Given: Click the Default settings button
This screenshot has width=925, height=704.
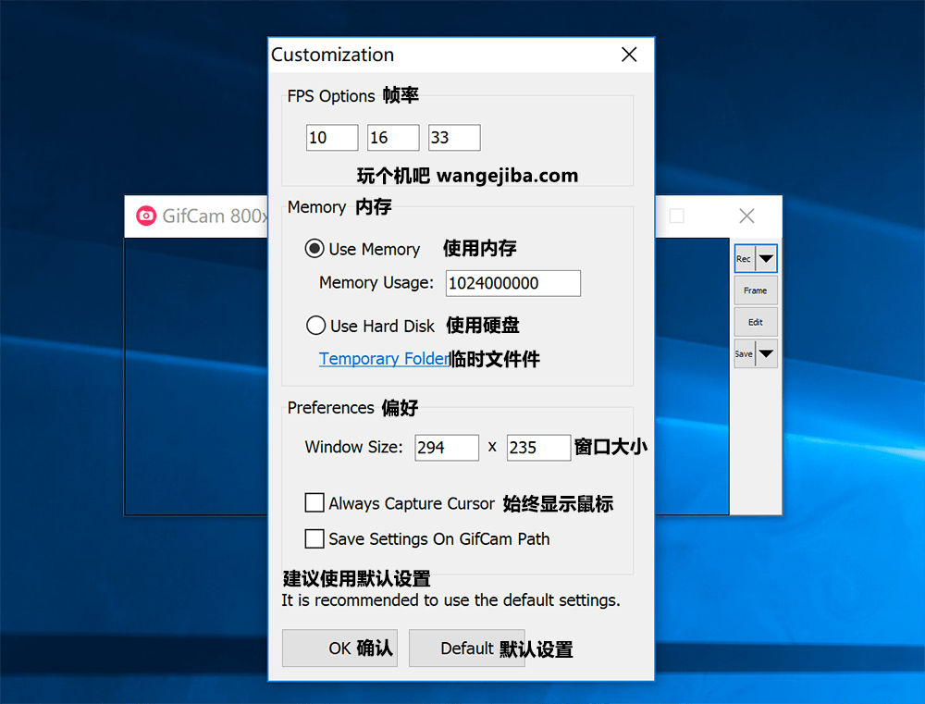Looking at the screenshot, I should (466, 648).
